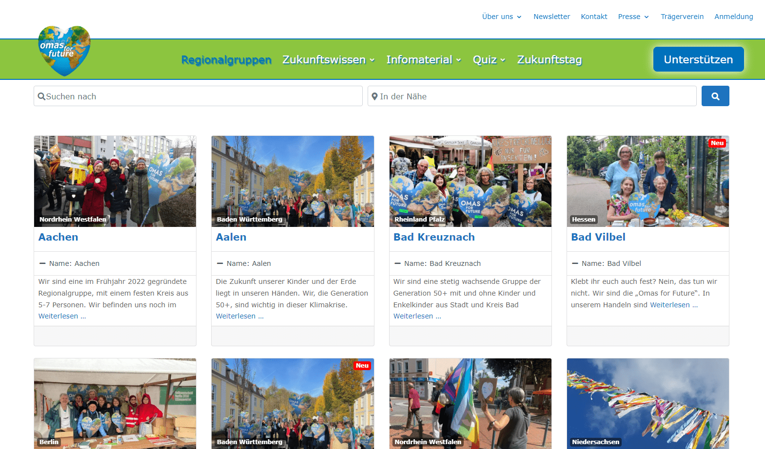Image resolution: width=765 pixels, height=449 pixels.
Task: Go to Anmeldung login page
Action: [734, 17]
